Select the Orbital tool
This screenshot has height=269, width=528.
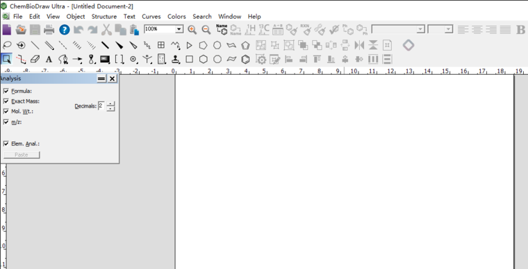(91, 60)
